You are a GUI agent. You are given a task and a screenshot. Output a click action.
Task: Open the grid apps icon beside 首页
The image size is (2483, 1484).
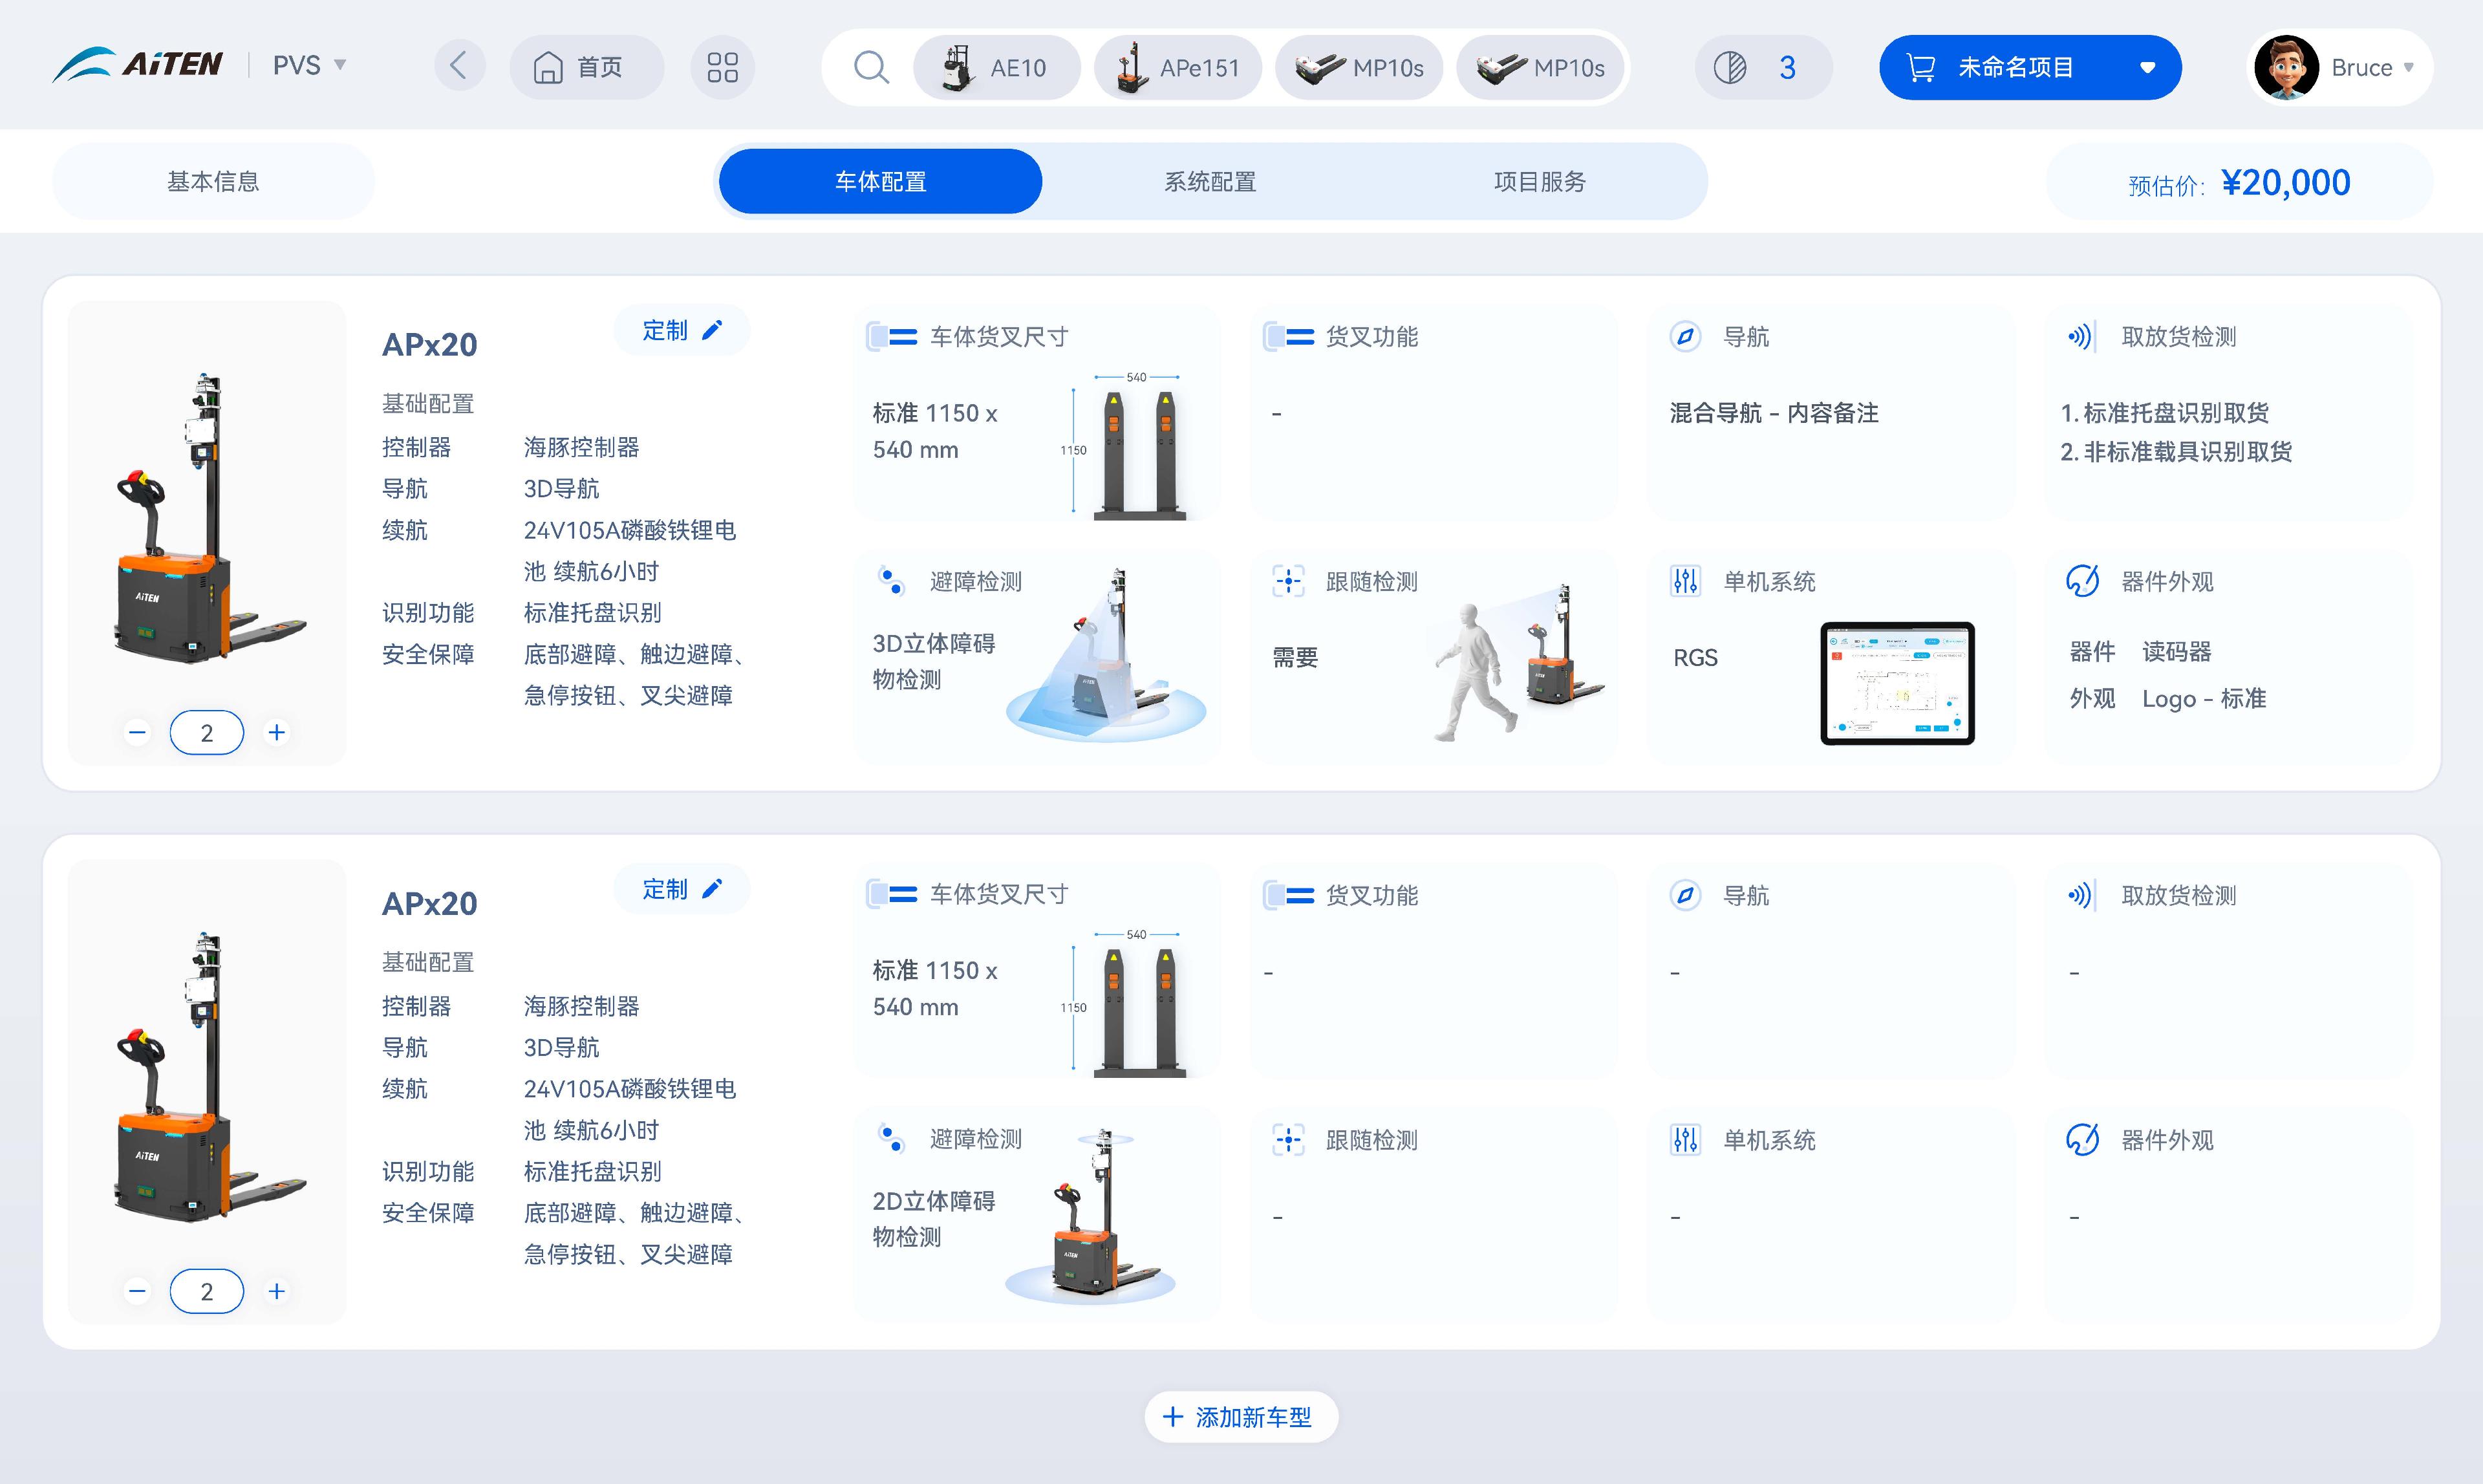[x=722, y=66]
